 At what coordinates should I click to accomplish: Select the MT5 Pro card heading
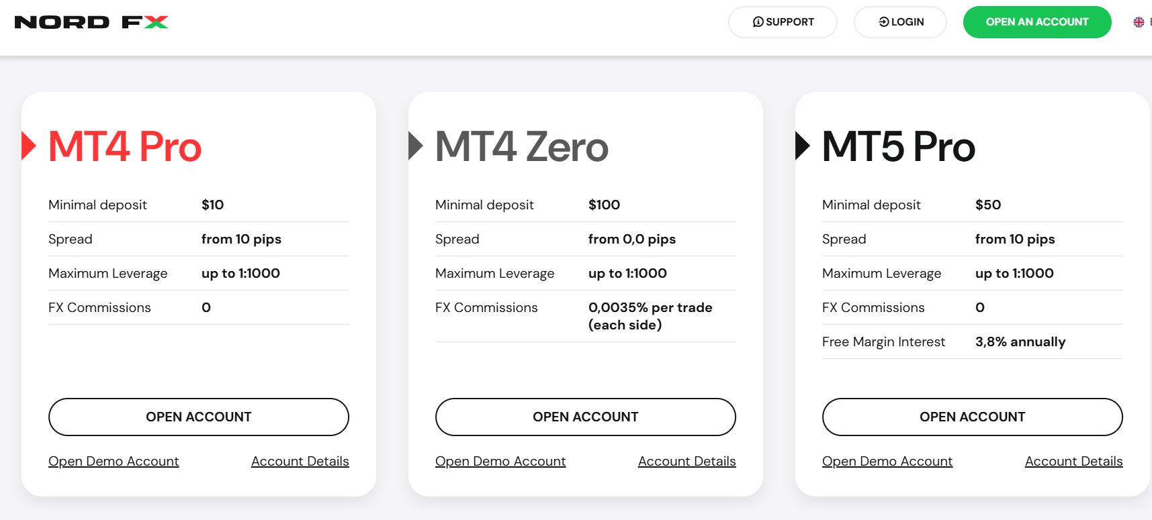point(899,146)
